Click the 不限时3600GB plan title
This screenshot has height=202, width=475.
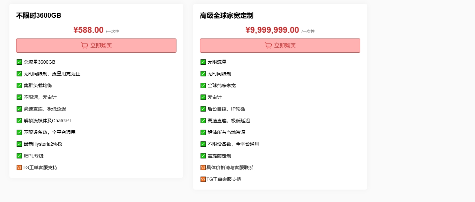39,15
